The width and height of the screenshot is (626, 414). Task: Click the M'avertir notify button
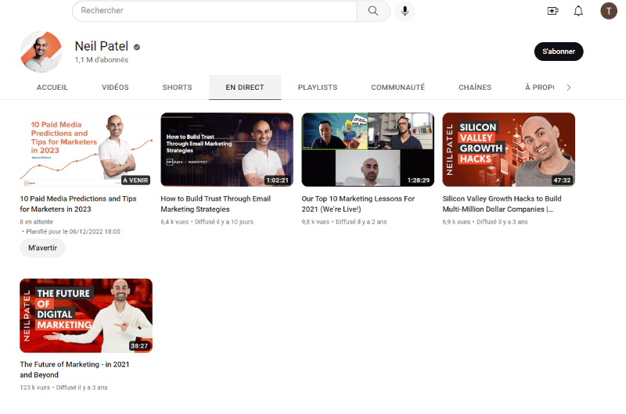point(42,248)
